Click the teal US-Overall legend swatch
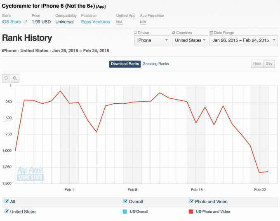Image resolution: width=280 pixels, height=221 pixels. tap(125, 212)
